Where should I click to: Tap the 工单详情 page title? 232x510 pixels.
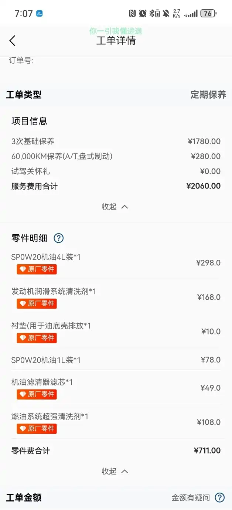pyautogui.click(x=116, y=41)
